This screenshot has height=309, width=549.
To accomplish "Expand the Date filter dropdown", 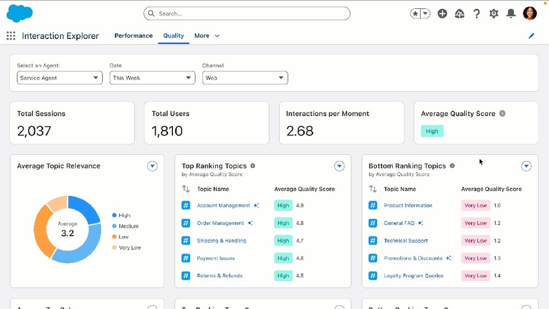I will tap(152, 78).
